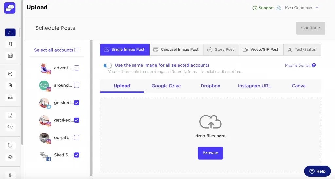Viewport: 335px width, 179px height.
Task: Open the calendar icon in sidebar
Action: click(10, 55)
